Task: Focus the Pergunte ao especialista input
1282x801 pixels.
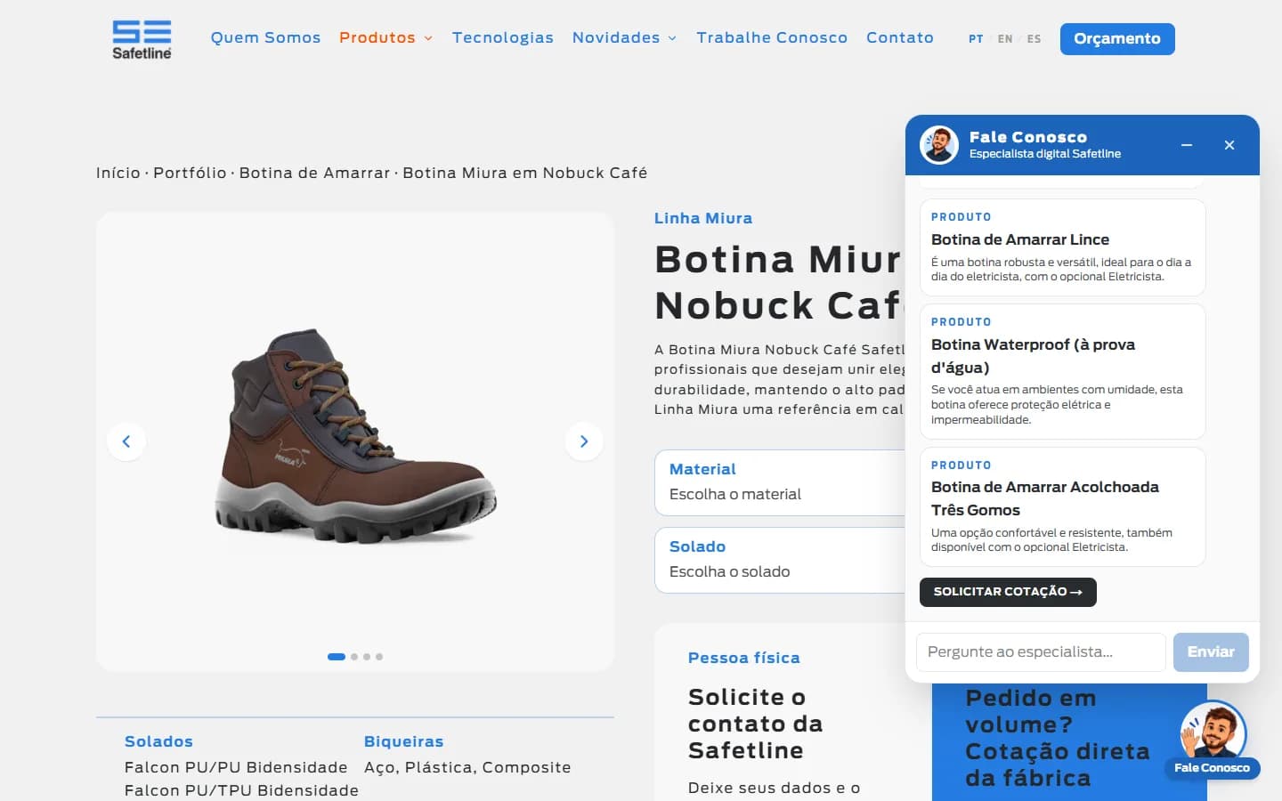Action: (1041, 652)
